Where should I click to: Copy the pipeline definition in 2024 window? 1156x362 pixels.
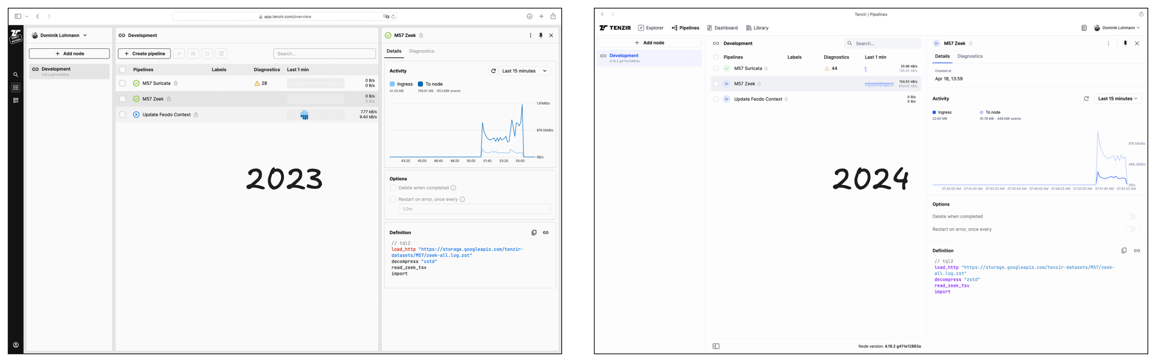(x=1124, y=251)
